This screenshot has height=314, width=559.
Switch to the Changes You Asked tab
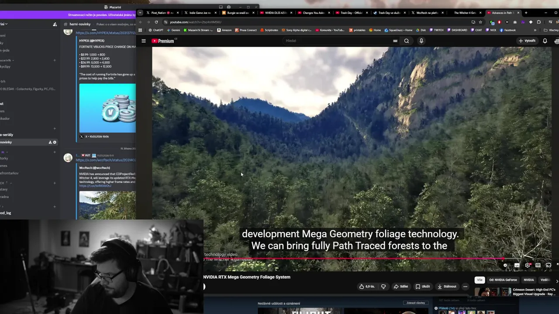pyautogui.click(x=314, y=13)
